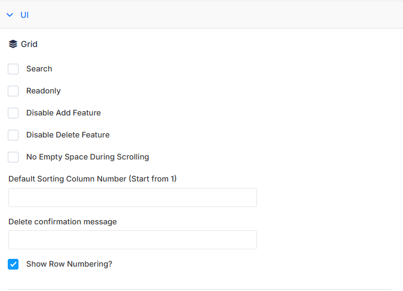Screen dimensions: 403x291
Task: Click Disable Add Feature label
Action: pyautogui.click(x=63, y=113)
